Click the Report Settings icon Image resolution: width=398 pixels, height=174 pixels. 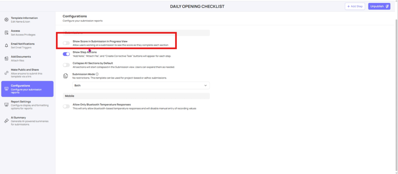pyautogui.click(x=6, y=105)
